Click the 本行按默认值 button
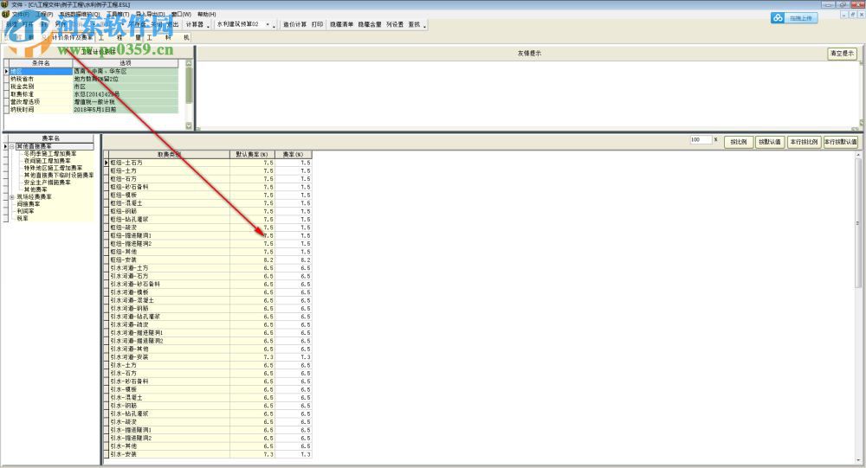Screen dimensions: 866x468 click(841, 142)
